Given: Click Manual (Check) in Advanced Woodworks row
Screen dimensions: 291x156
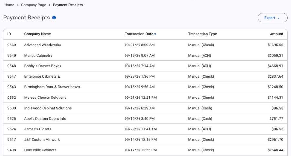Looking at the screenshot, I should tap(201, 45).
